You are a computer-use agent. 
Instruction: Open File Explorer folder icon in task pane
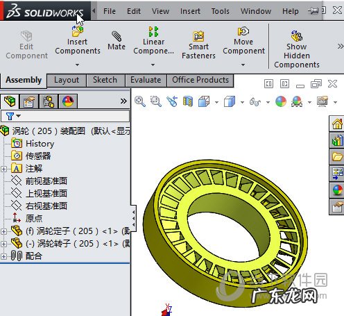tap(337, 157)
